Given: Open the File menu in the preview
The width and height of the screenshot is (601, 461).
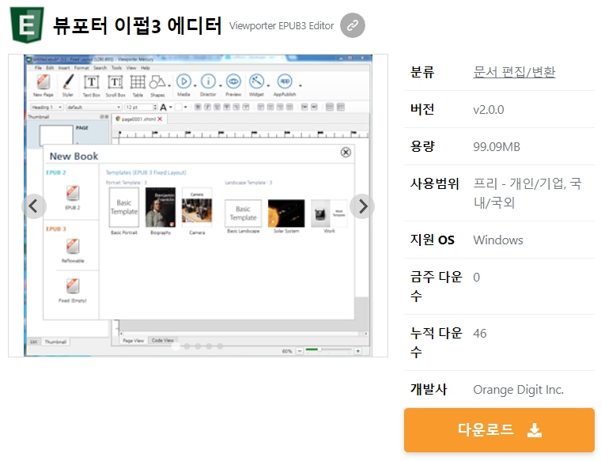Looking at the screenshot, I should coord(38,68).
